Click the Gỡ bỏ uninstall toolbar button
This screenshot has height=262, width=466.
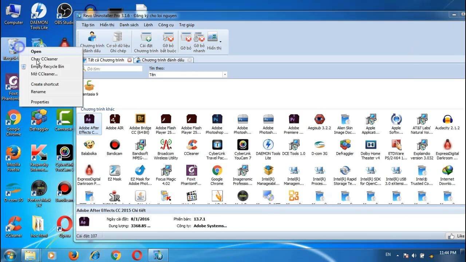point(186,41)
